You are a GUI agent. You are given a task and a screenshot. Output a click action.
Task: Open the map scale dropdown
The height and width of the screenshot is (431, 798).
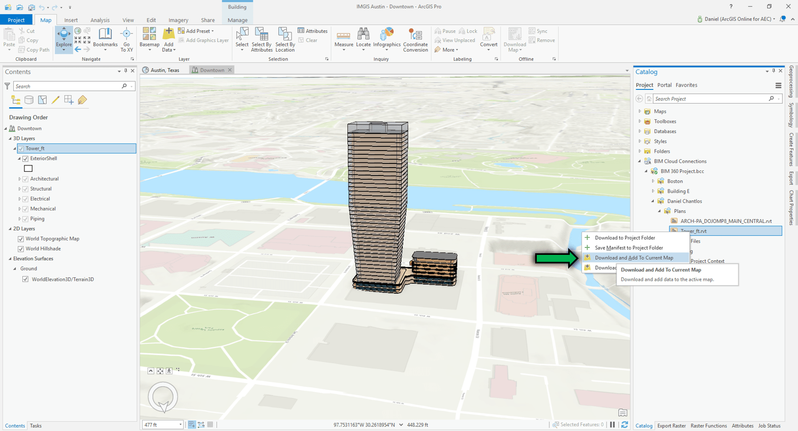[x=180, y=425]
